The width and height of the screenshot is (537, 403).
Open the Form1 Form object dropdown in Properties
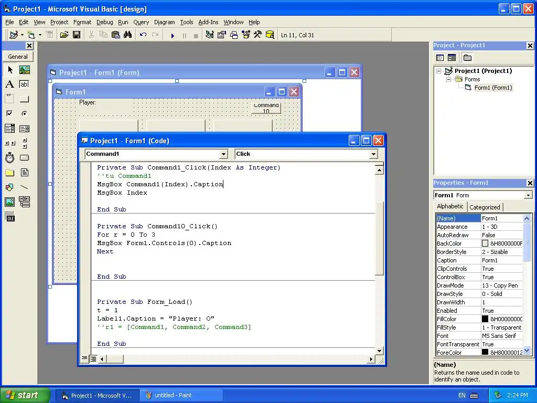coord(529,195)
